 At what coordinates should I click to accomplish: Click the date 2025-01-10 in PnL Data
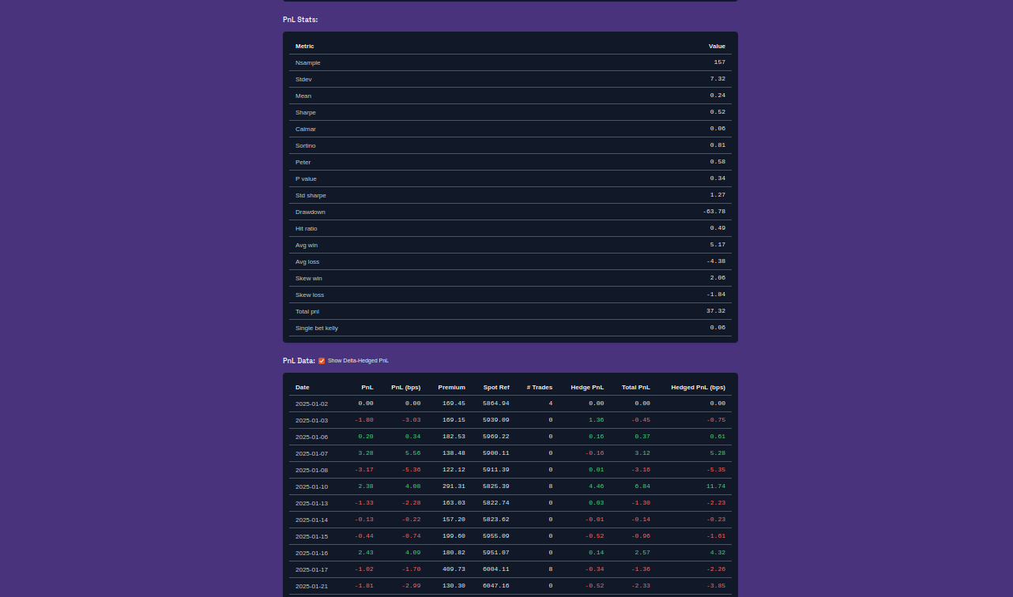click(311, 486)
